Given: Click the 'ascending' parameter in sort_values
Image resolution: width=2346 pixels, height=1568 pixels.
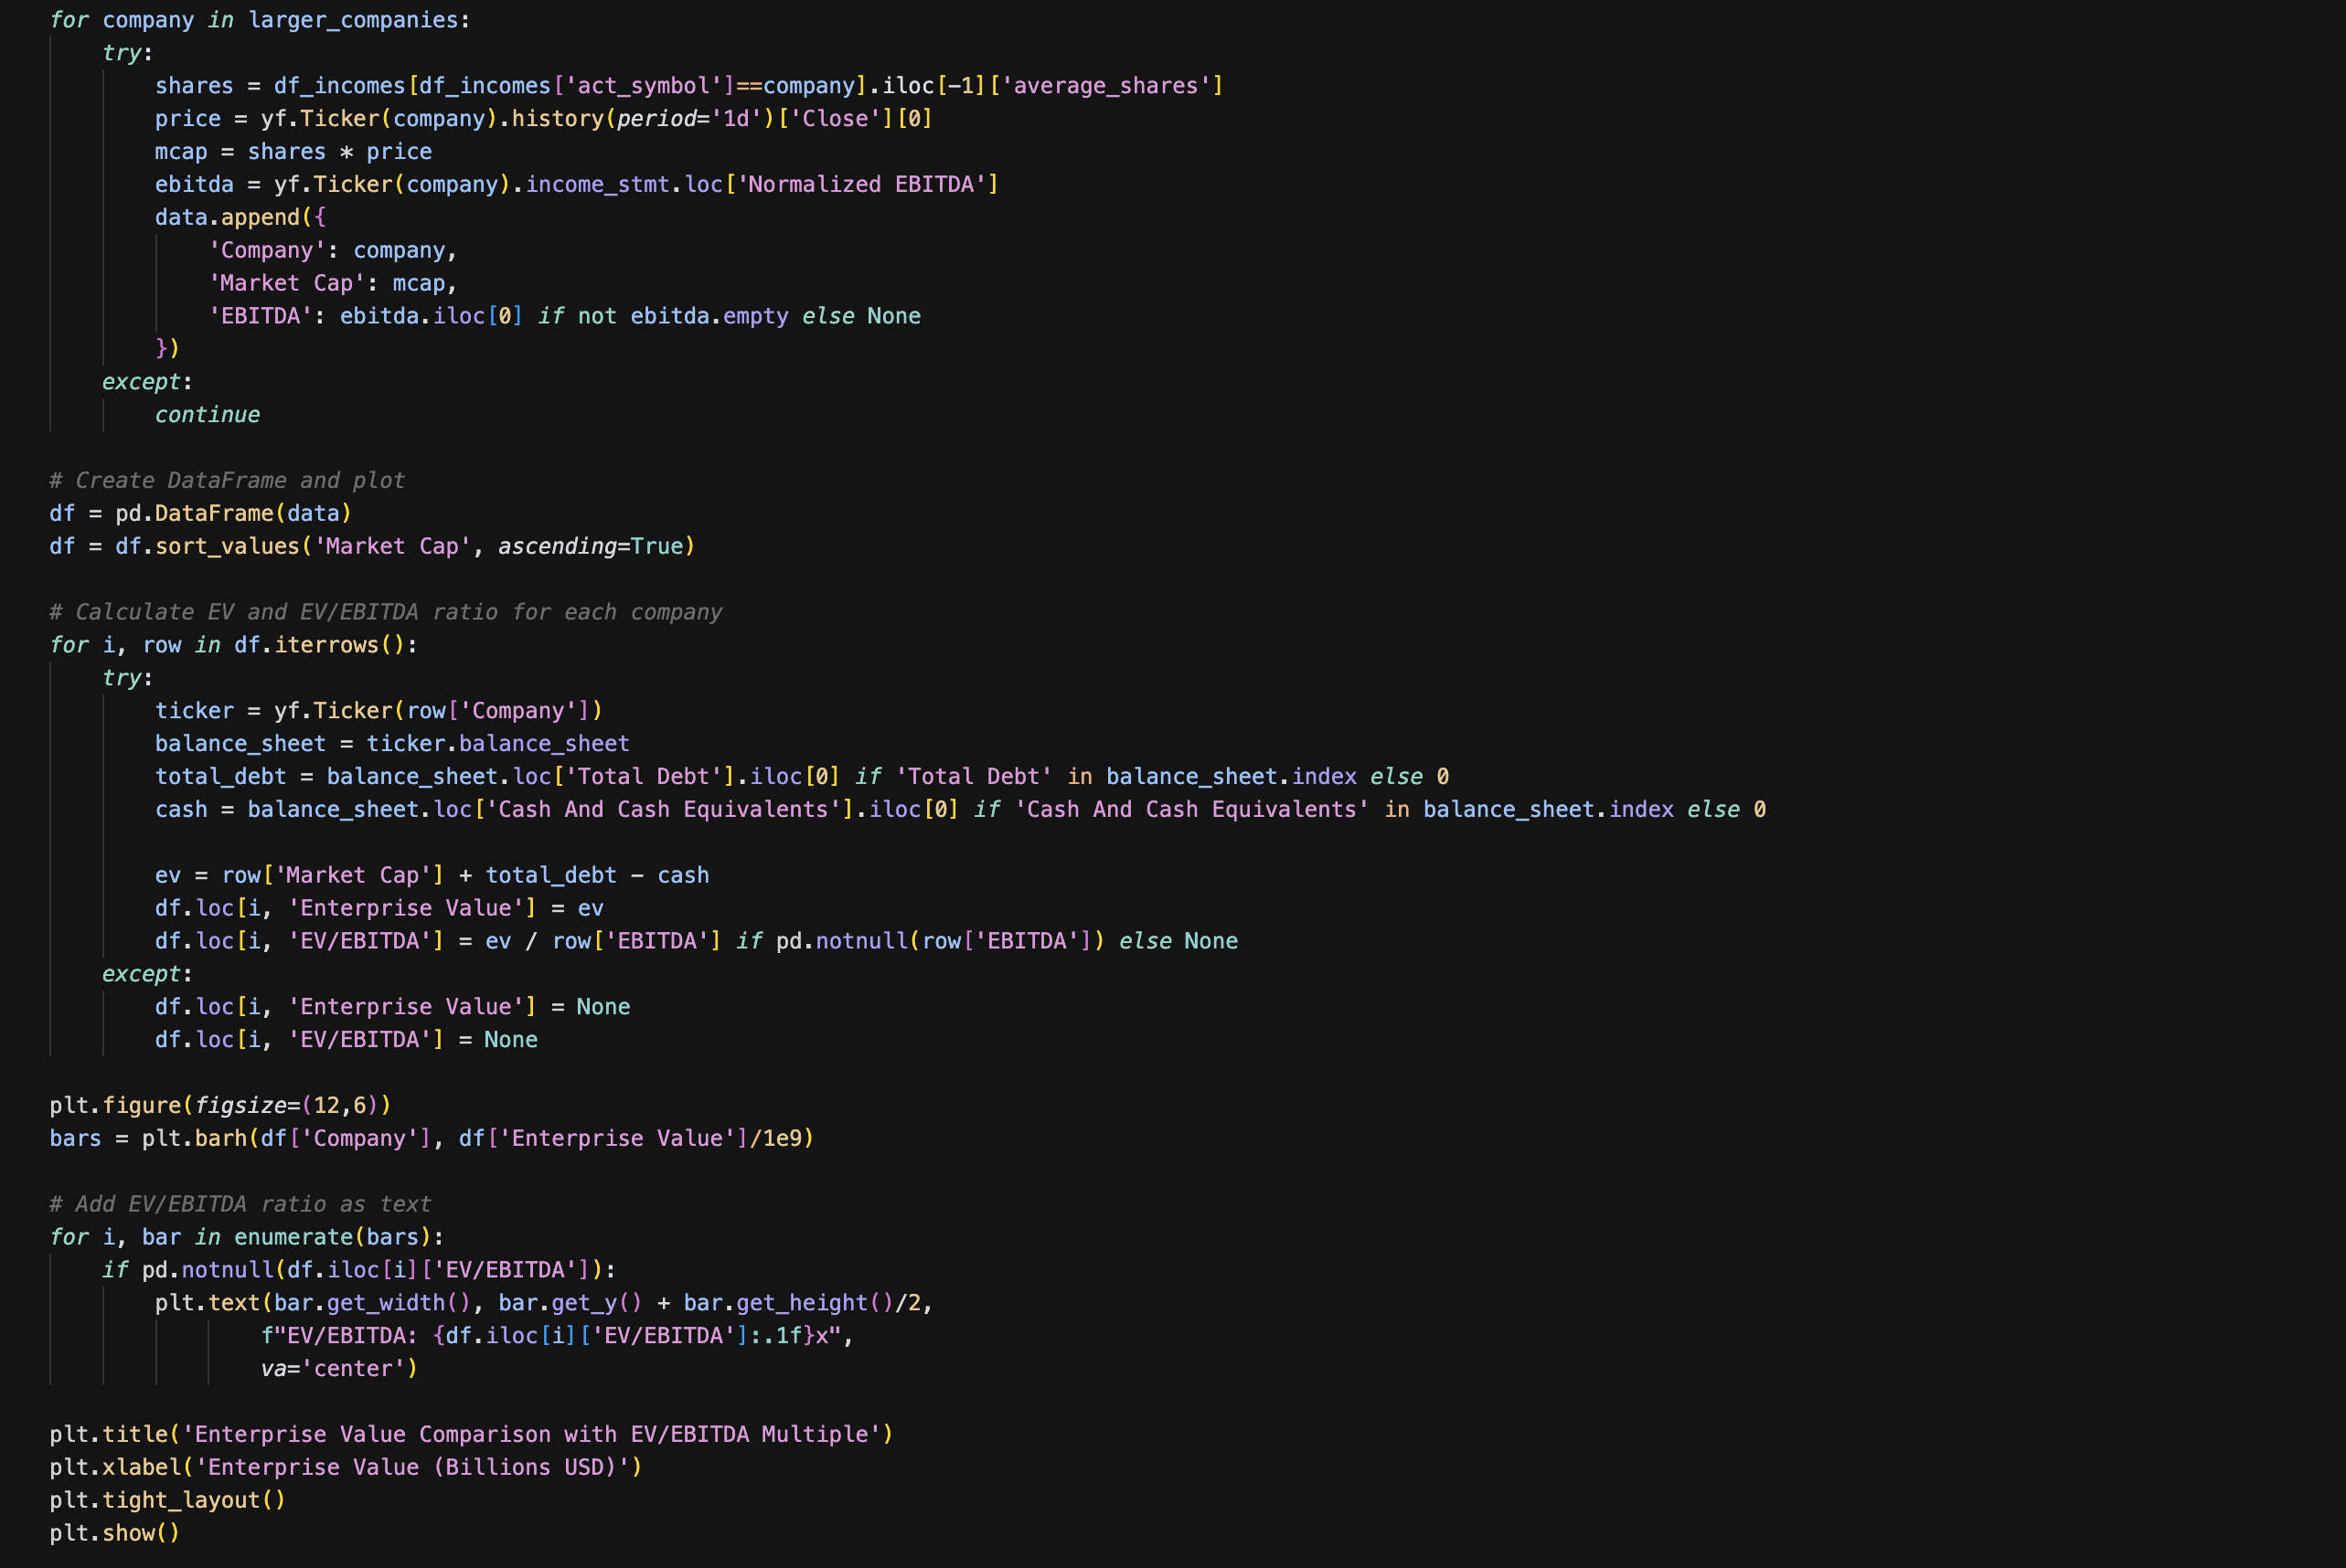Looking at the screenshot, I should pos(557,546).
